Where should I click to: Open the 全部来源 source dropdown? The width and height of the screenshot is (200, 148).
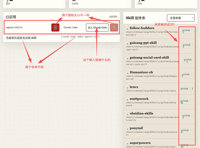pos(181,18)
